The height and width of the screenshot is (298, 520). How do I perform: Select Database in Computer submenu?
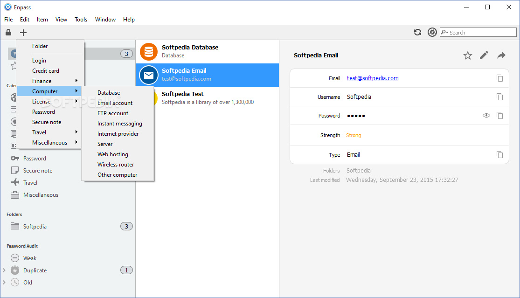pos(118,93)
